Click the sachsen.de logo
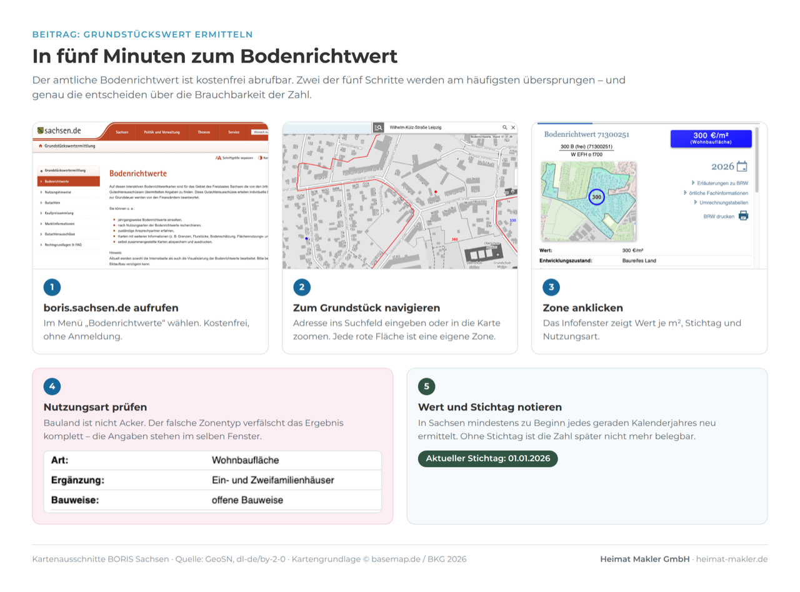Viewport: 800px width, 592px height. [59, 131]
